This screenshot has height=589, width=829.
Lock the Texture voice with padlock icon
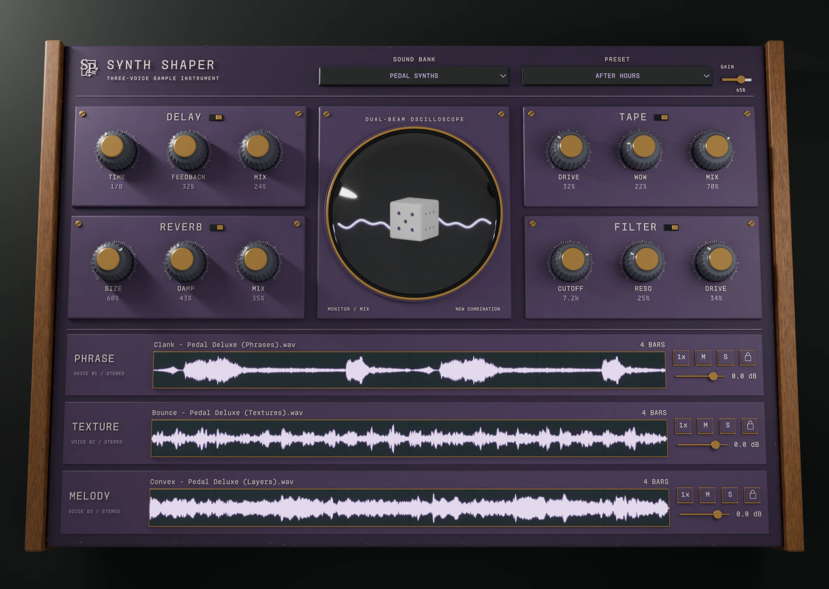point(750,425)
